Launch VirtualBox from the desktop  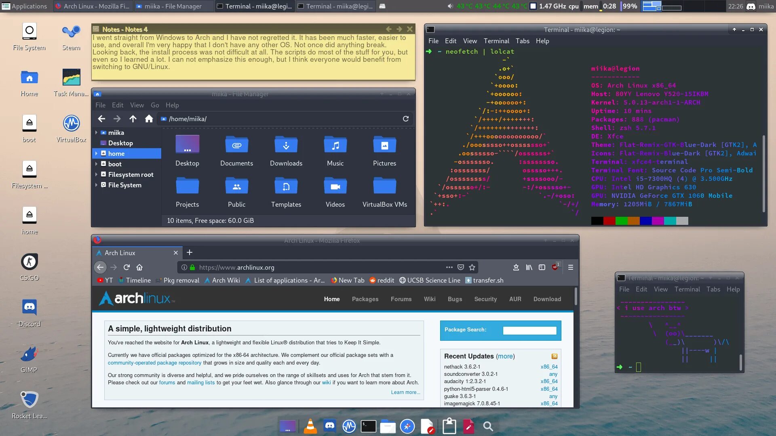click(x=71, y=128)
